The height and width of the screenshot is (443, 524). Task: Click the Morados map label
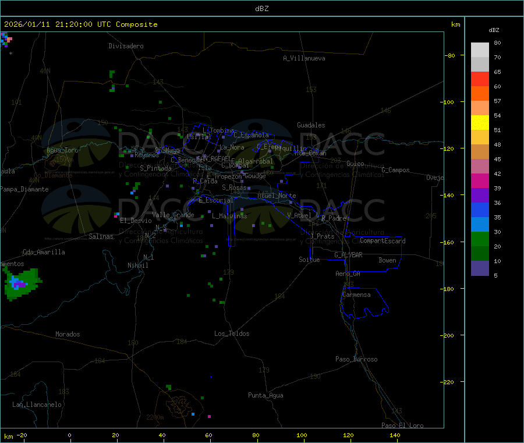[x=68, y=334]
